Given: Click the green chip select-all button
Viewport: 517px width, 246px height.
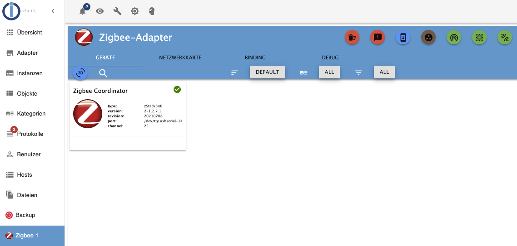Looking at the screenshot, I should click(479, 38).
